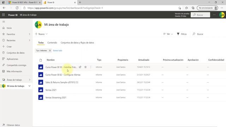Screen dimensions: 226x127
Task: Collapse the navigation pane hamburger icon
Action: point(4,22)
